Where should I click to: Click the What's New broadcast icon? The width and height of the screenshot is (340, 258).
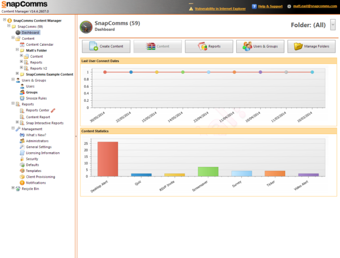22,135
